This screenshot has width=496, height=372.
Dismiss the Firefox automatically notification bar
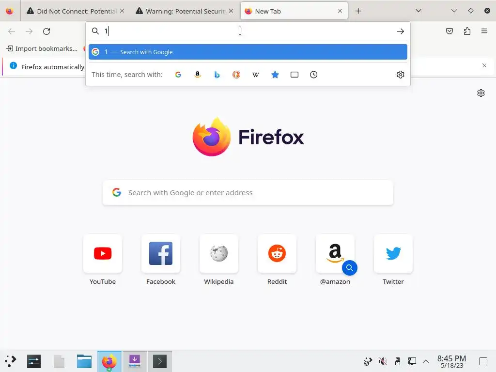pos(484,65)
